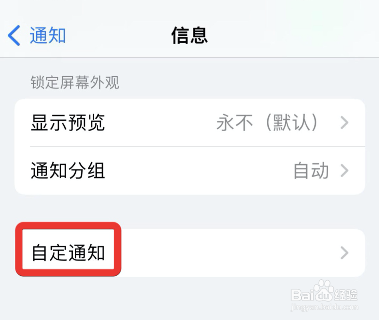Click the chevron on the 自定通知 row
The height and width of the screenshot is (320, 379).
[345, 253]
